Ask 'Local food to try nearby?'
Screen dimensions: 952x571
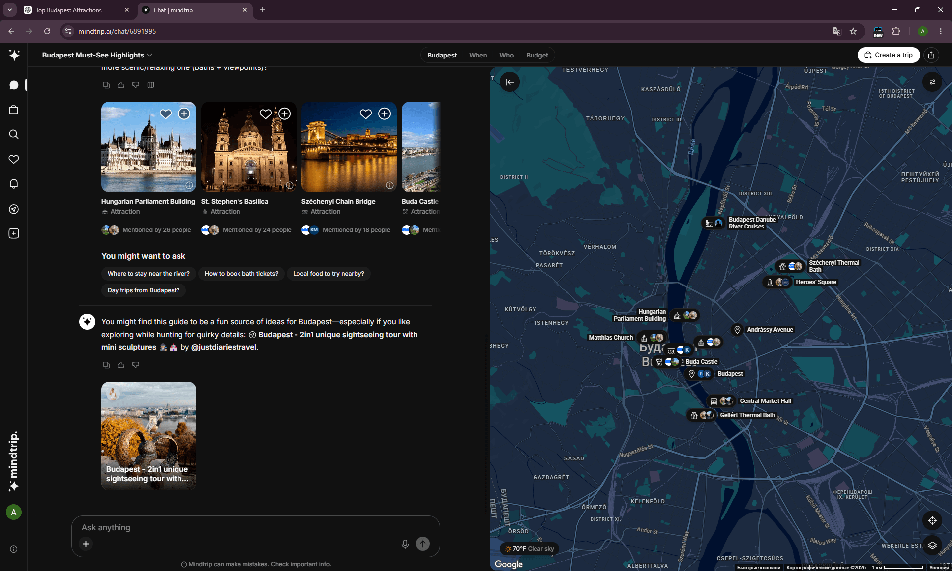pyautogui.click(x=328, y=274)
